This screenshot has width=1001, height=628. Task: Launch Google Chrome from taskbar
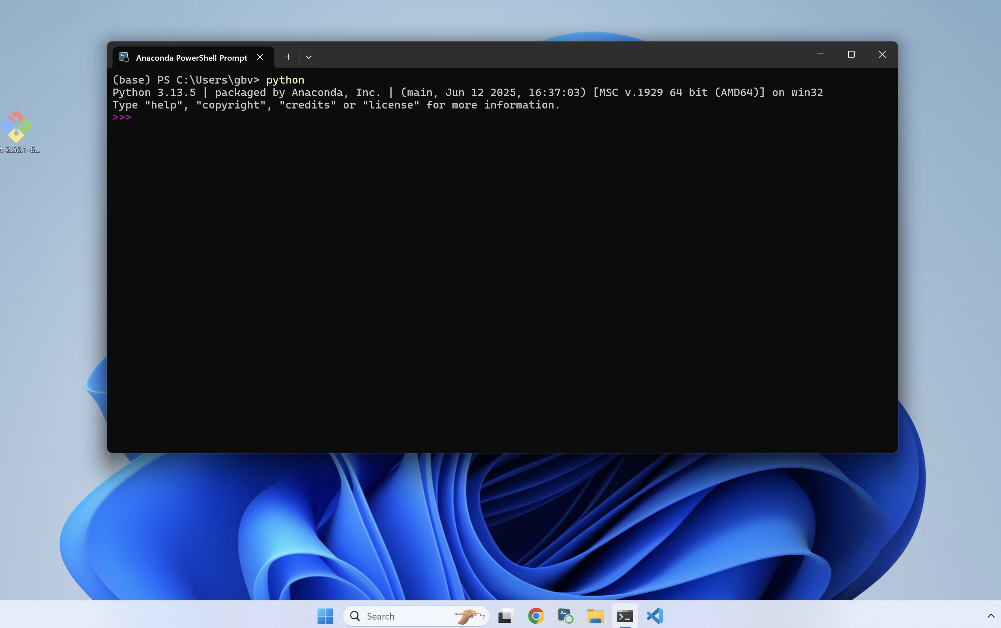point(536,616)
